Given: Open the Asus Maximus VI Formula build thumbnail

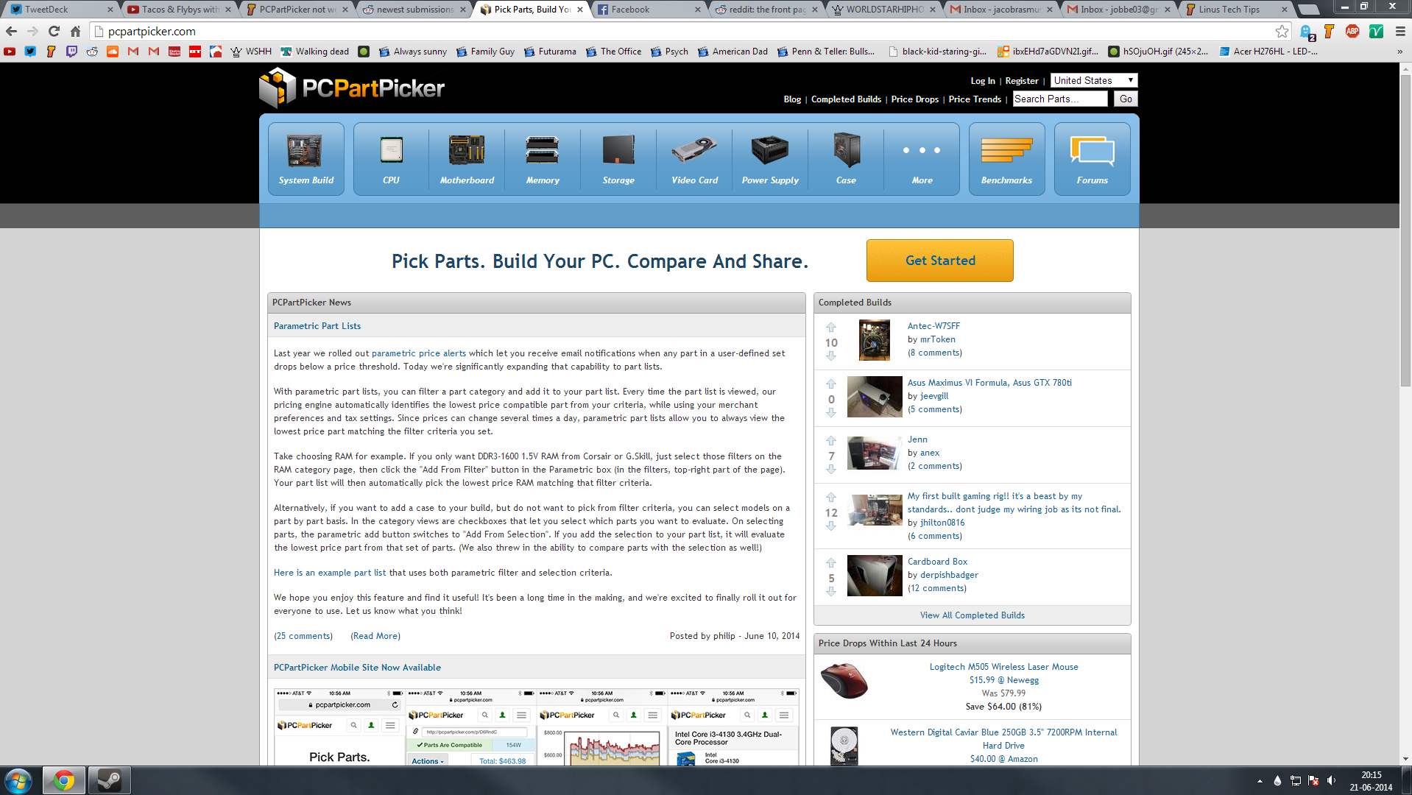Looking at the screenshot, I should (875, 397).
